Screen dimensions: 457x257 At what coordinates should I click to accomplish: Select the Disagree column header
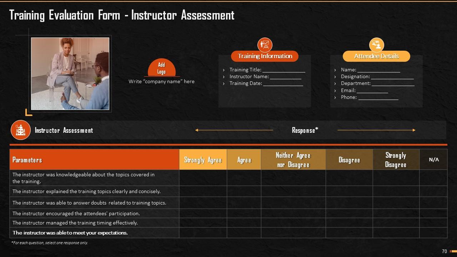pyautogui.click(x=349, y=160)
